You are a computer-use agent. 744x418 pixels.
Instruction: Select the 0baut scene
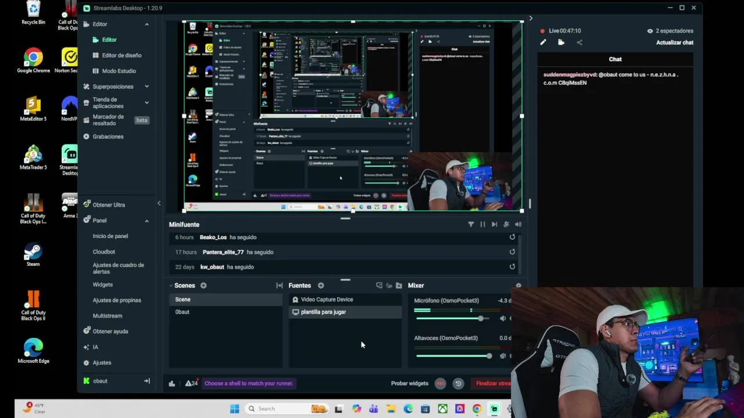[226, 312]
